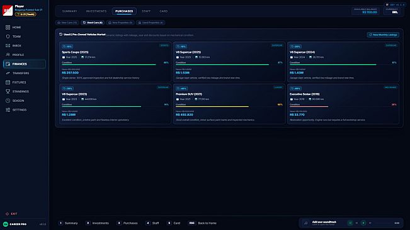Click the DEV version badge
The width and height of the screenshot is (410, 230).
coord(395,4)
